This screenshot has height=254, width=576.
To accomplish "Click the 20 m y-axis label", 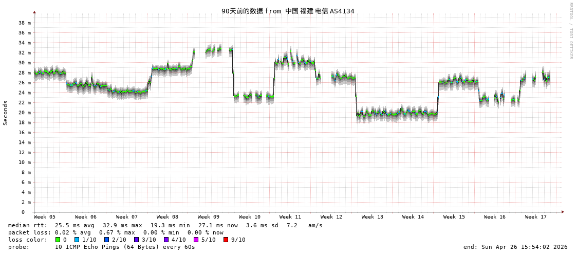I will click(25, 113).
